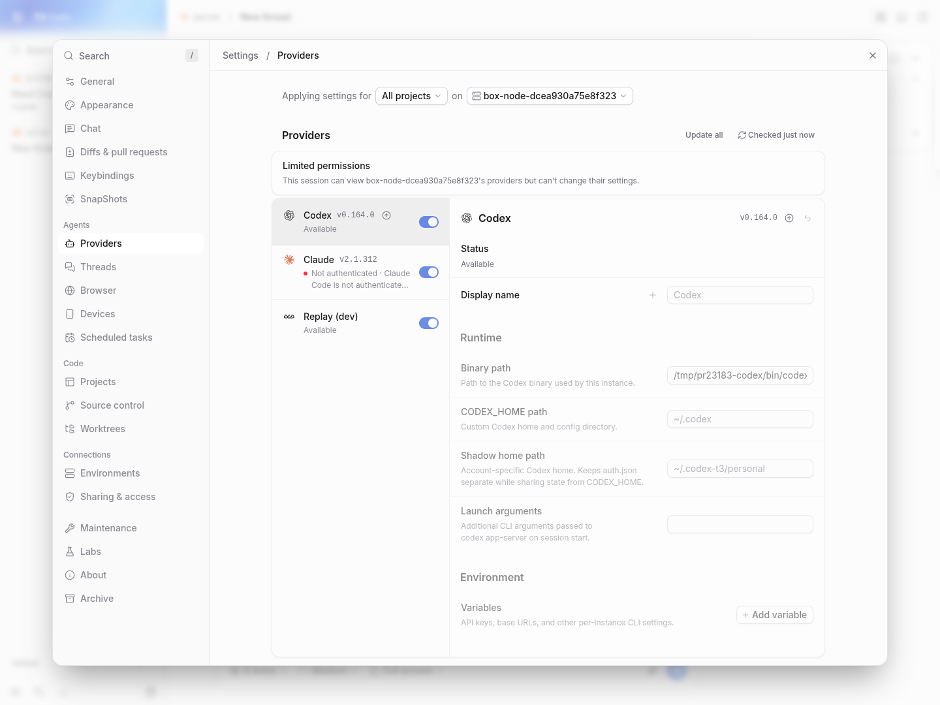Image resolution: width=940 pixels, height=705 pixels.
Task: Click the Limited permissions notice heading
Action: click(x=326, y=166)
